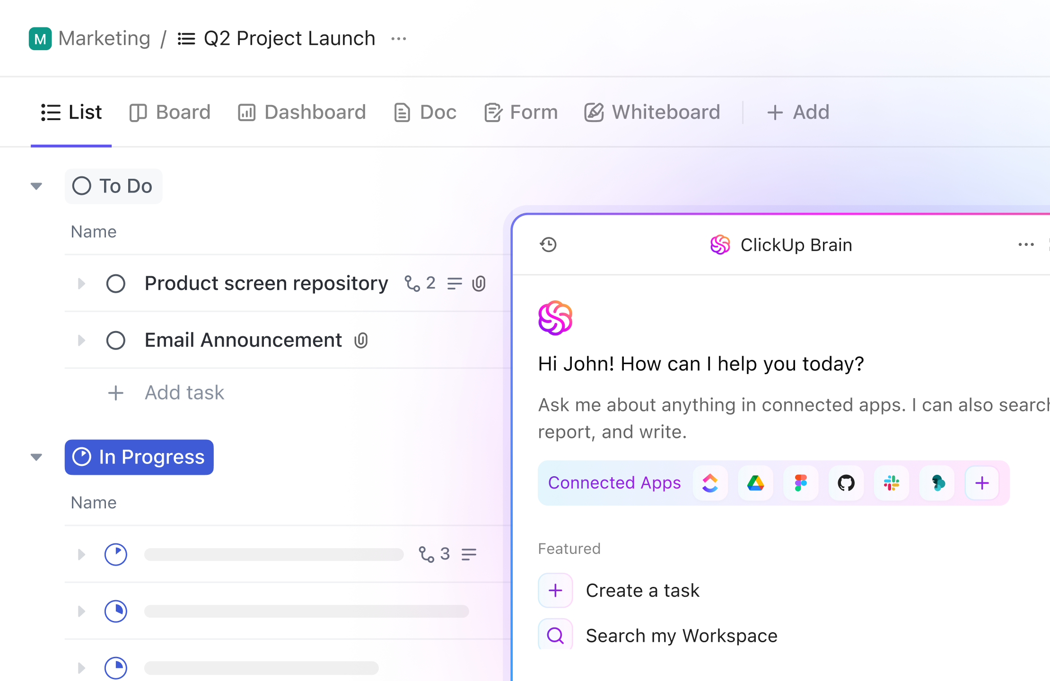Viewport: 1050px width, 681px height.
Task: Click the ClickUp Brain logo in panel header
Action: 720,245
